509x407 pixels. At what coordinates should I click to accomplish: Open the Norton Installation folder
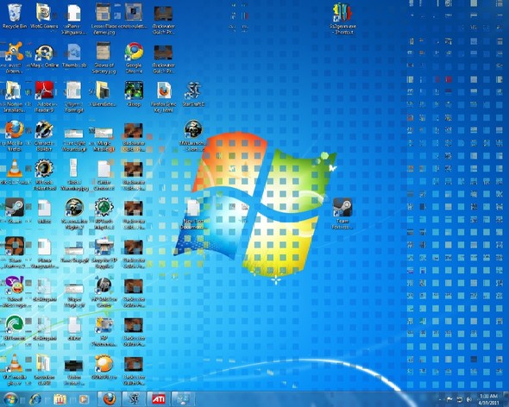(14, 97)
